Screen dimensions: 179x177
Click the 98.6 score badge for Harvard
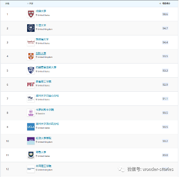pos(165,14)
